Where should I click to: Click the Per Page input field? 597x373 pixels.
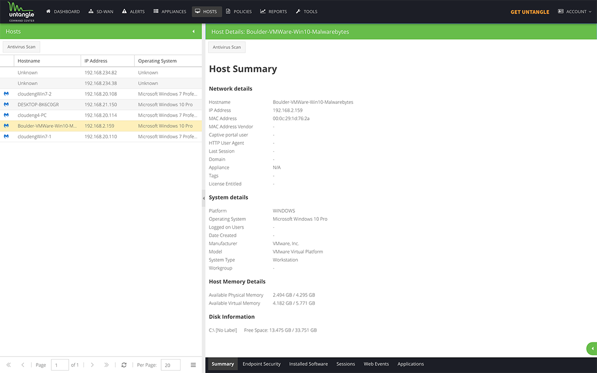click(x=171, y=365)
